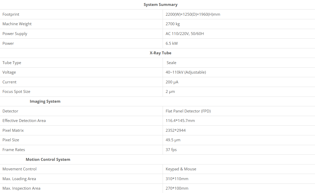Click the AC 110/220V power supply value
The image size is (315, 193).
pyautogui.click(x=185, y=34)
